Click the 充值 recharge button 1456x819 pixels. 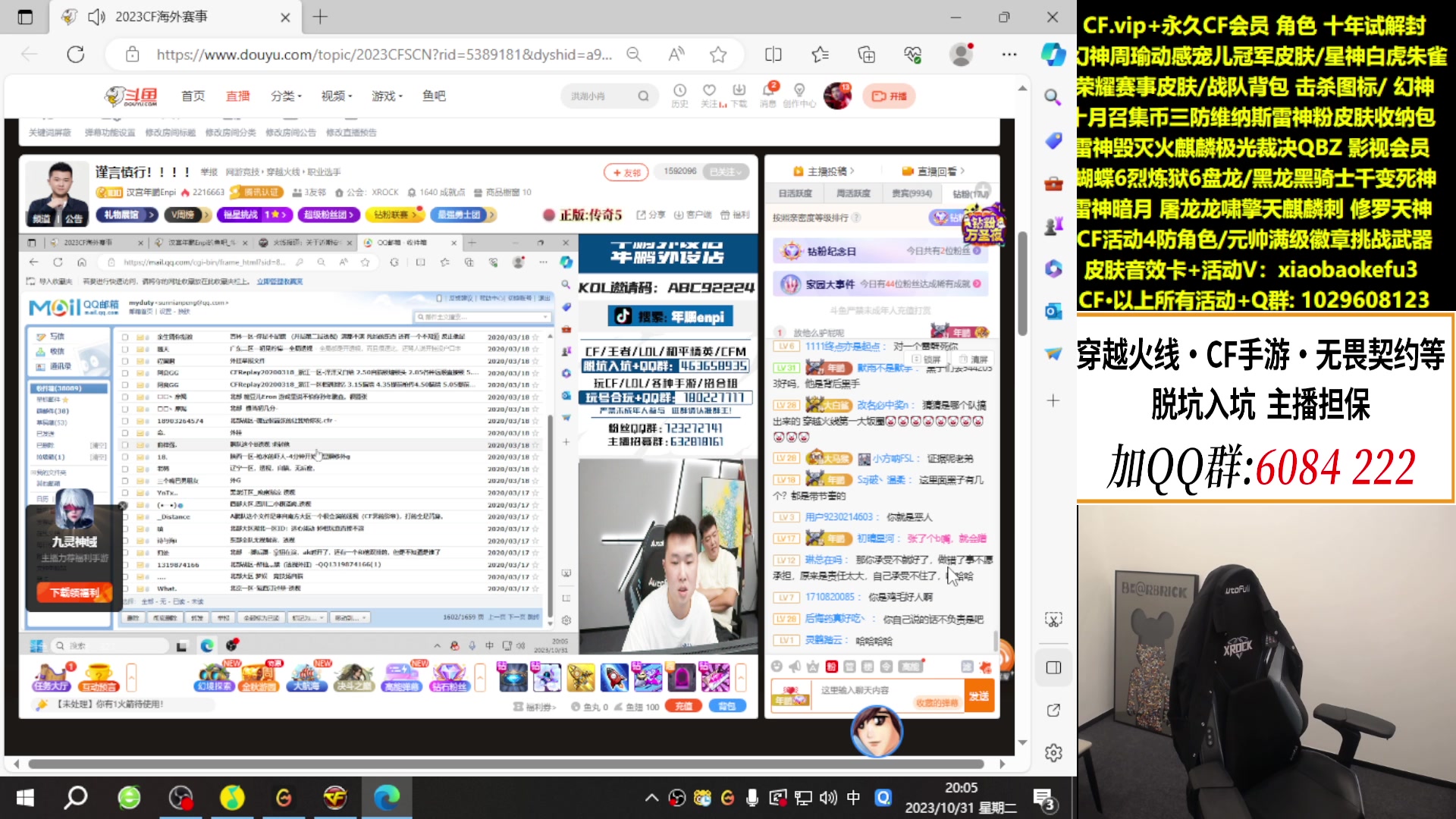click(683, 707)
